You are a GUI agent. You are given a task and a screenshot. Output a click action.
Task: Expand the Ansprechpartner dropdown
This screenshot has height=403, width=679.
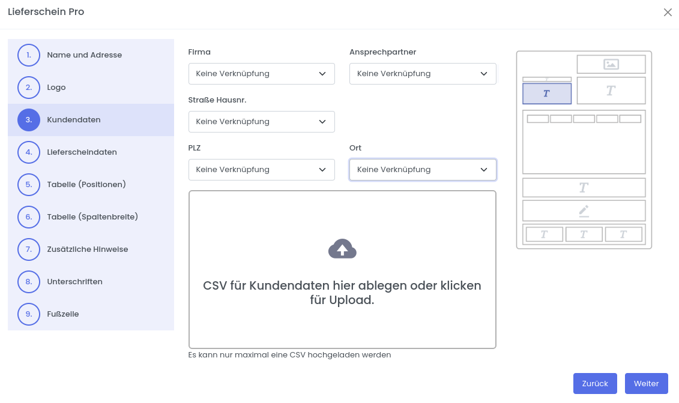pos(423,74)
